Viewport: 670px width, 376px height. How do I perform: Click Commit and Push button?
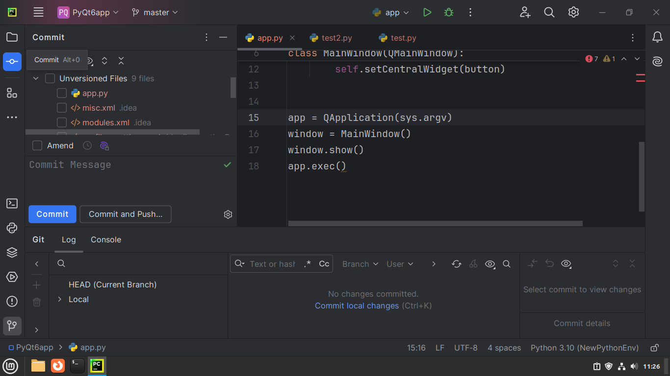coord(126,214)
